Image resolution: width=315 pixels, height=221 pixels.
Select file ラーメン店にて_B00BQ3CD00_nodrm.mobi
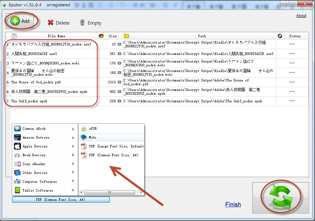click(45, 63)
